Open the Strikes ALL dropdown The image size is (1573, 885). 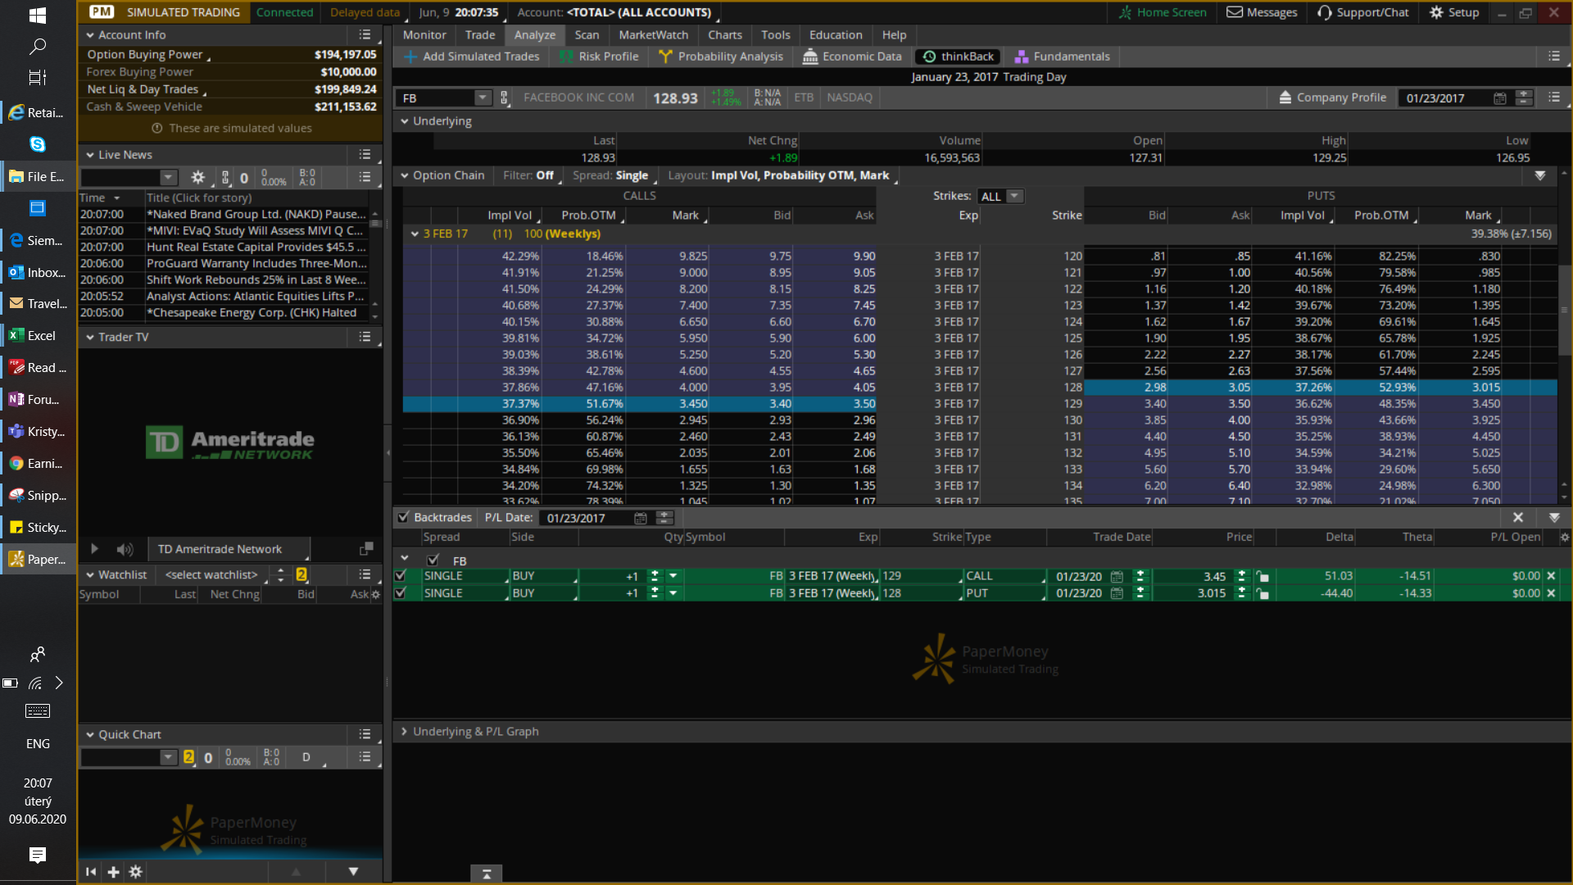pyautogui.click(x=1015, y=197)
